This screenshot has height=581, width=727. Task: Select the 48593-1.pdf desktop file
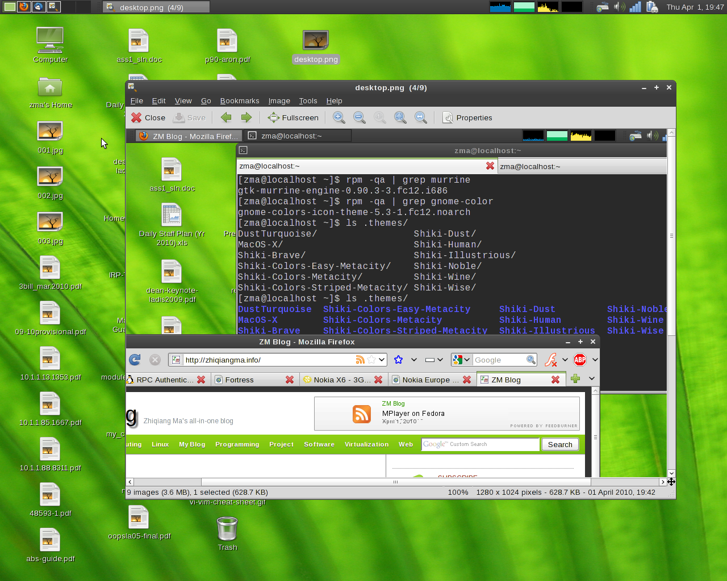tap(50, 500)
